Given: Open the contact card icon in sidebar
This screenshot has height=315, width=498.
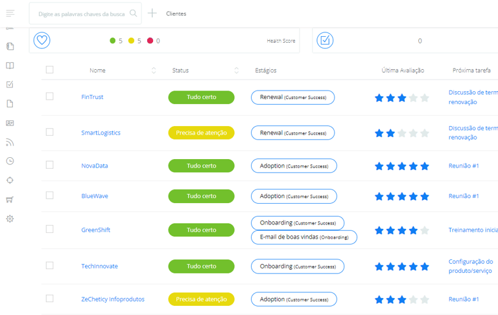Looking at the screenshot, I should 10,123.
